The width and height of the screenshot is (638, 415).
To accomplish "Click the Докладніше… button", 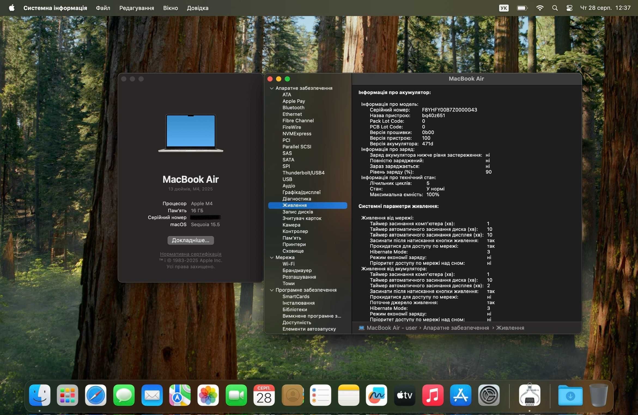I will click(191, 240).
